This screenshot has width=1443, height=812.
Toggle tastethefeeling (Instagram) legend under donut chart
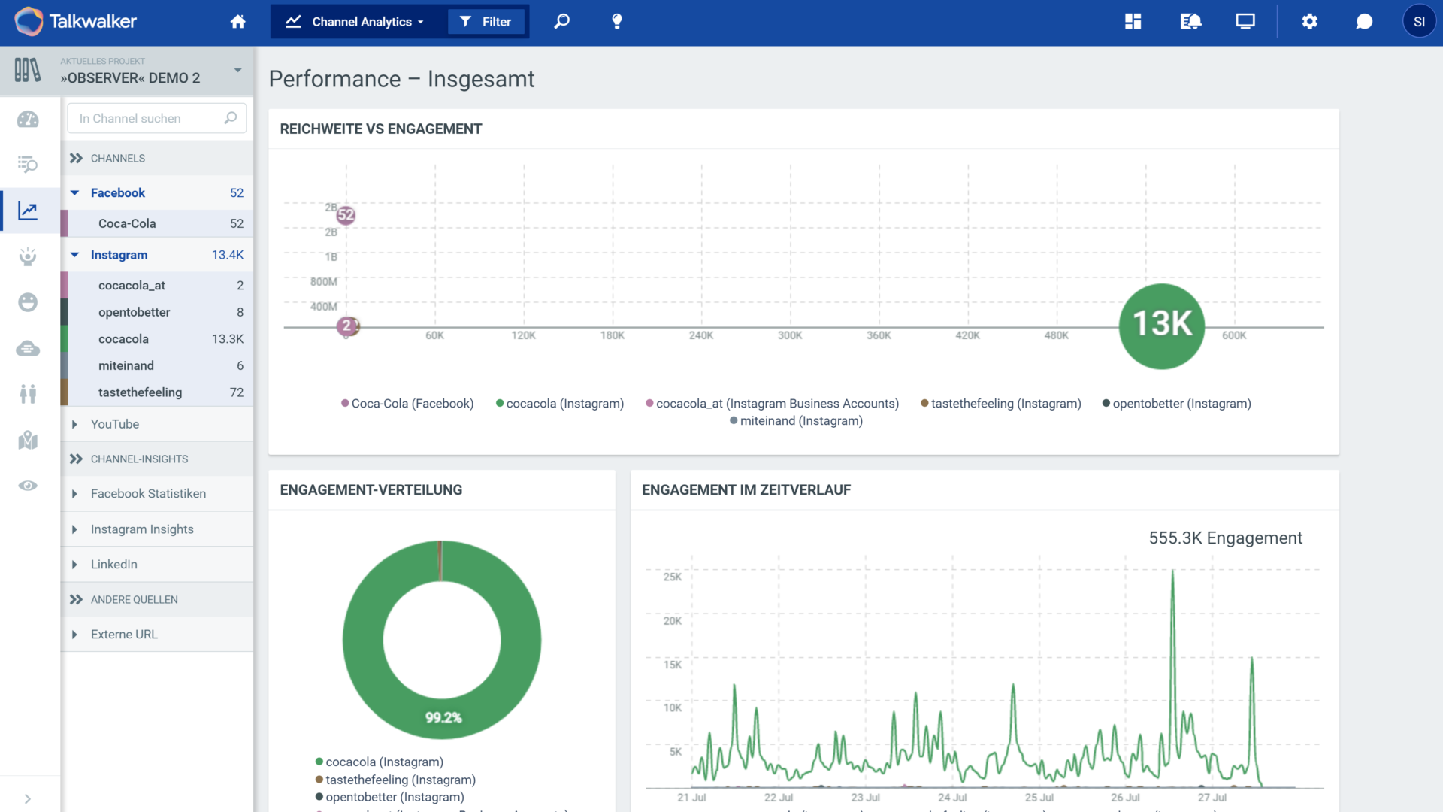click(x=395, y=780)
